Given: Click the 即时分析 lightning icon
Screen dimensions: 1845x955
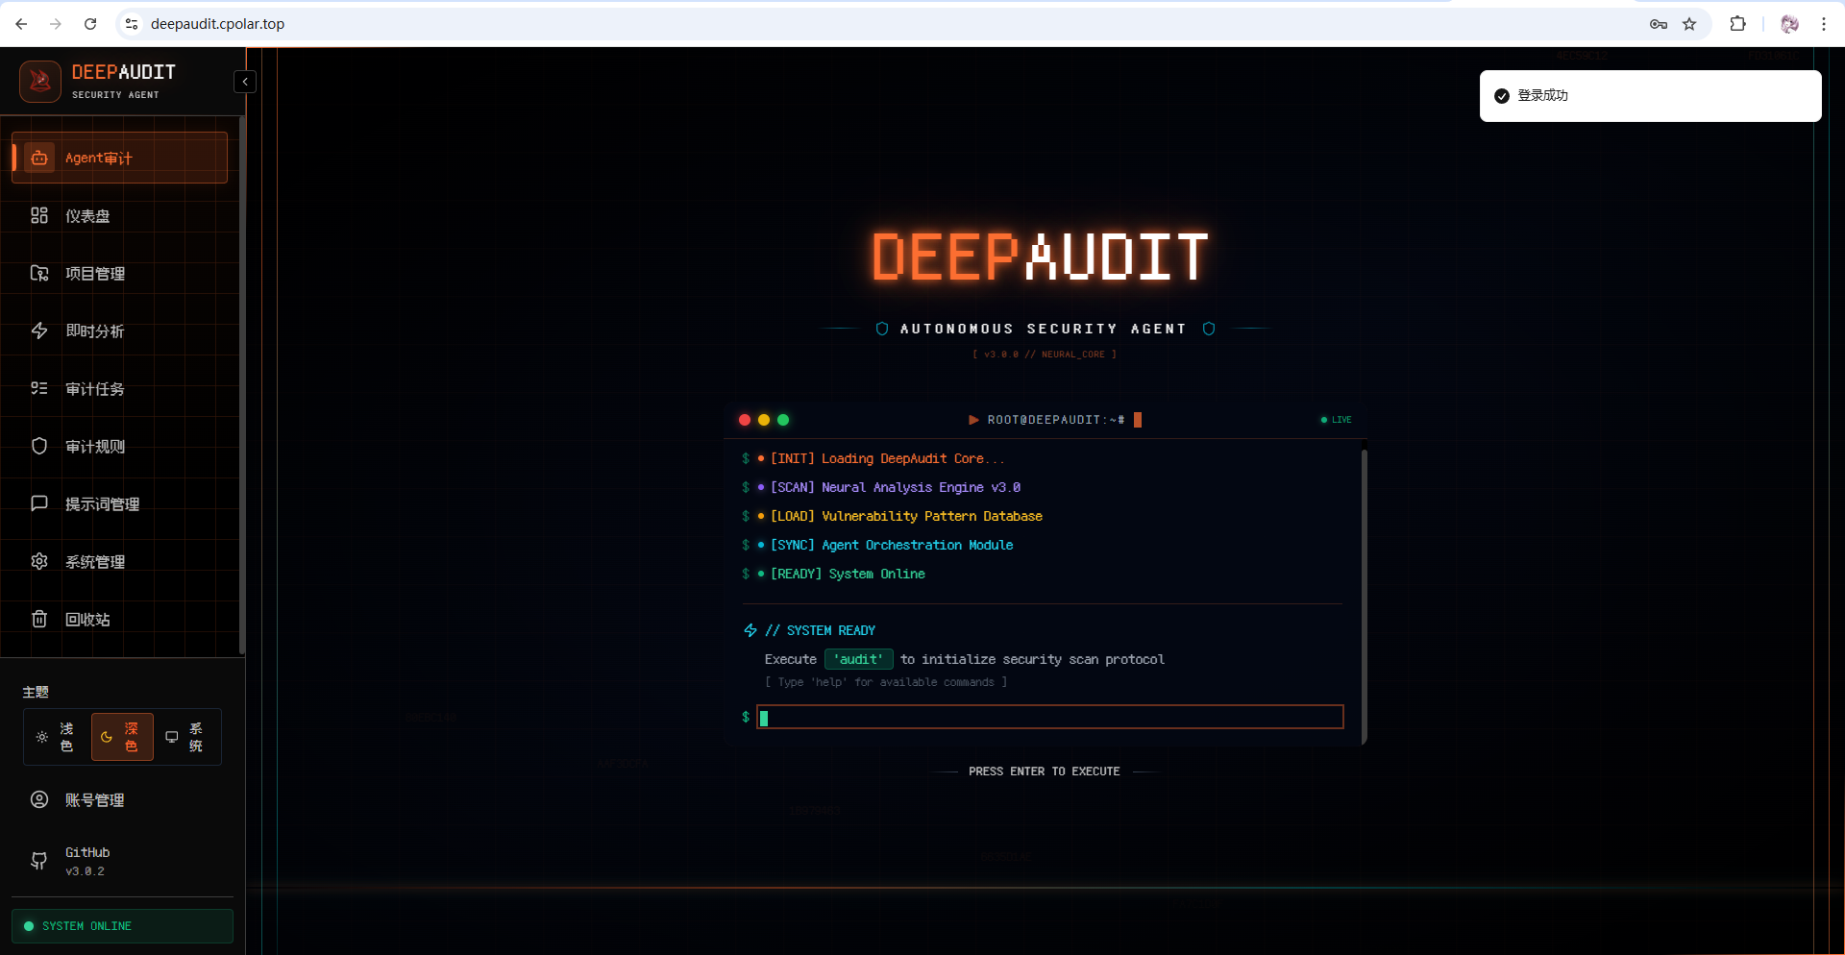Looking at the screenshot, I should point(39,331).
